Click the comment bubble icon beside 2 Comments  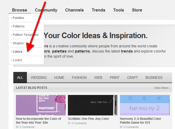click(x=17, y=127)
